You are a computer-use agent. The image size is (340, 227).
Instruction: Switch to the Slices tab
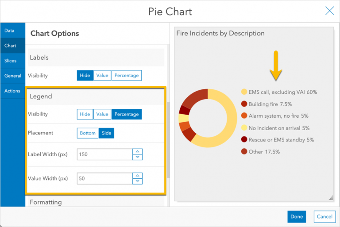pyautogui.click(x=10, y=61)
